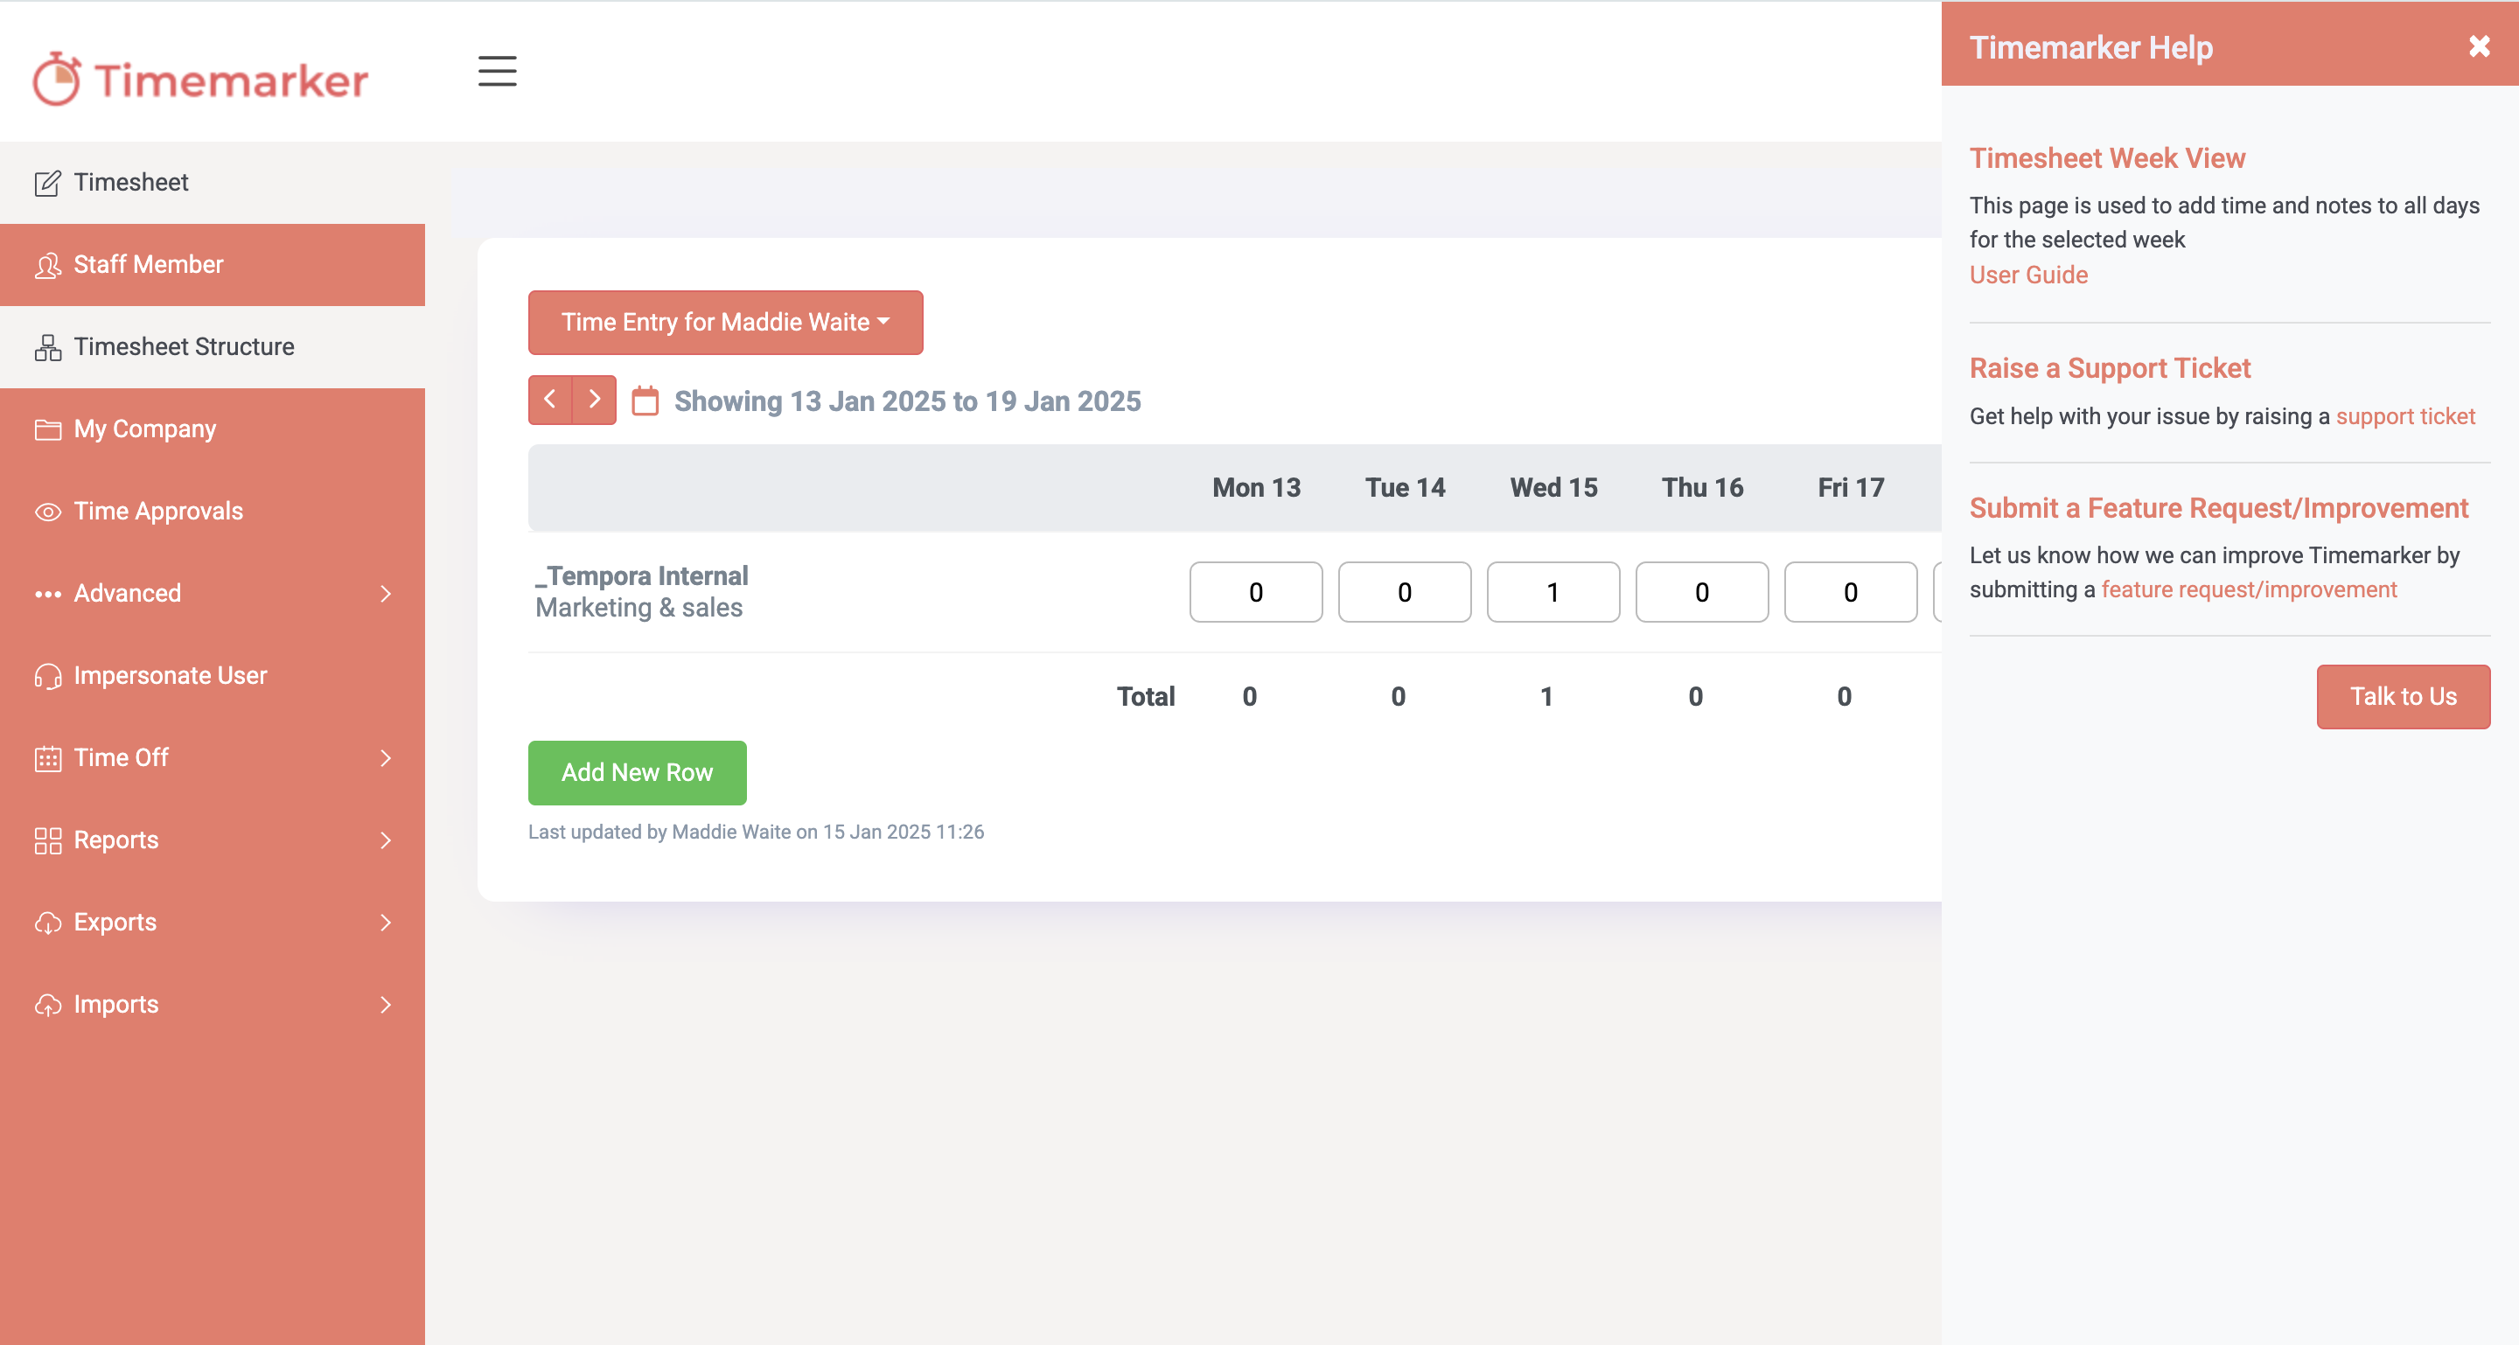Click the Timesheet Week View heading
Viewport: 2519px width, 1345px height.
(x=2106, y=157)
